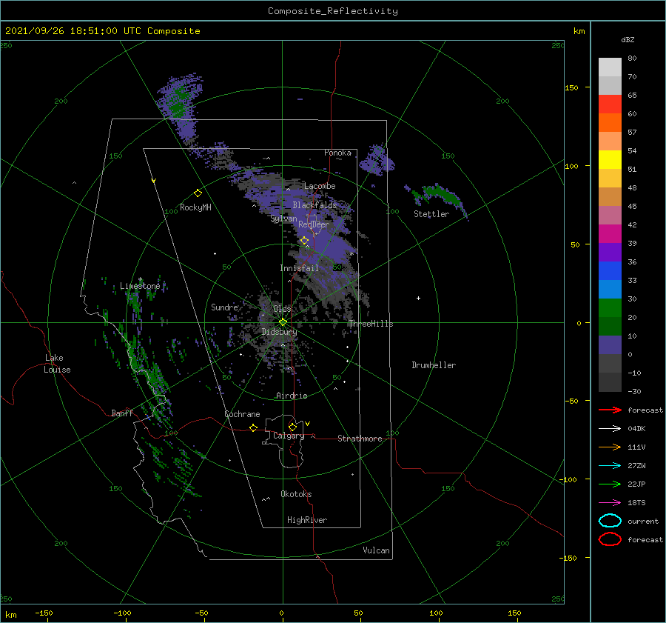Click the Strathmore label

(360, 439)
